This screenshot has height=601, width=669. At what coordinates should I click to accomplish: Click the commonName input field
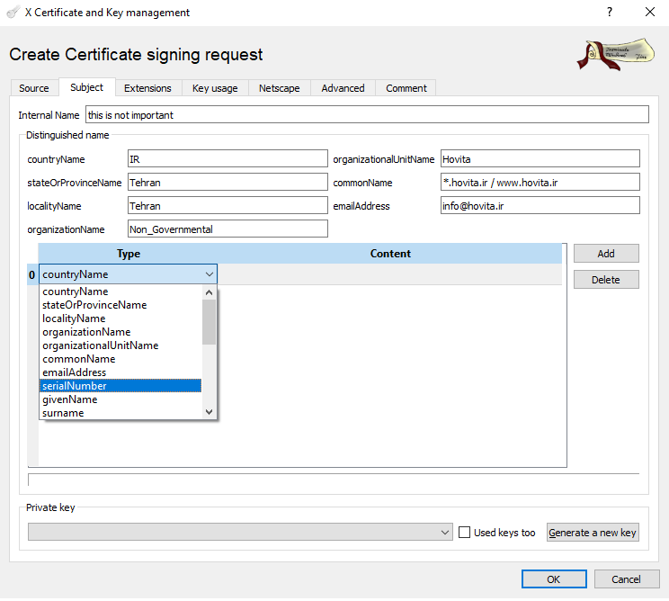tap(540, 183)
